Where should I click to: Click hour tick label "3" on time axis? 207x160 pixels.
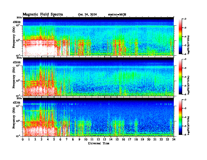[x=42, y=139]
